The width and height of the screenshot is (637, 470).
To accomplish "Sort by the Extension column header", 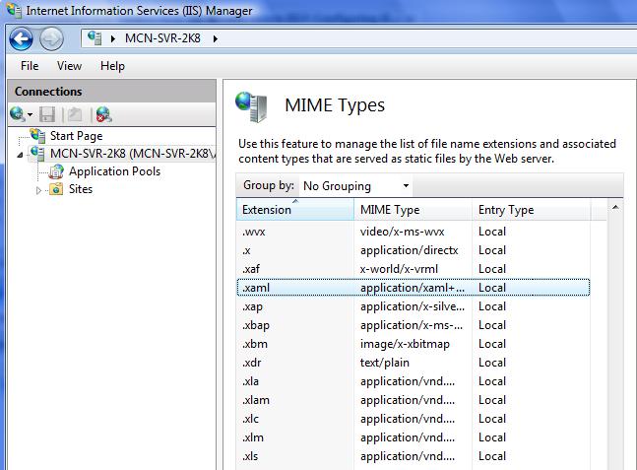I will tap(295, 210).
